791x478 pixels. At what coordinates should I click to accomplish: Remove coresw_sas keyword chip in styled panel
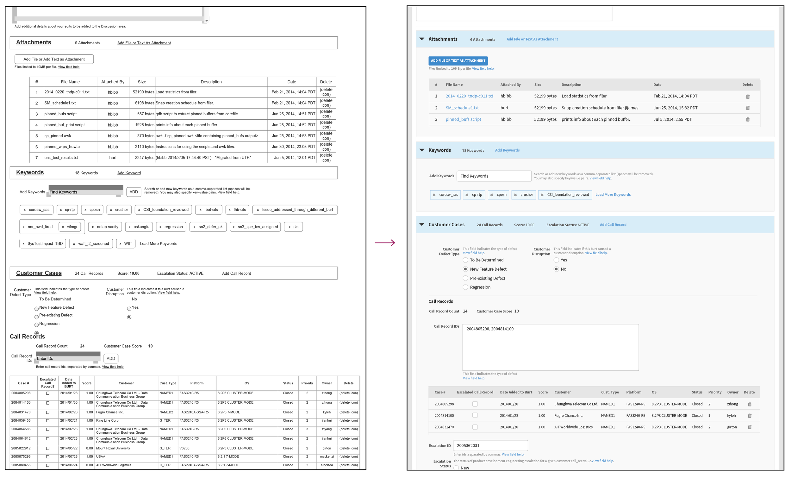click(x=434, y=195)
